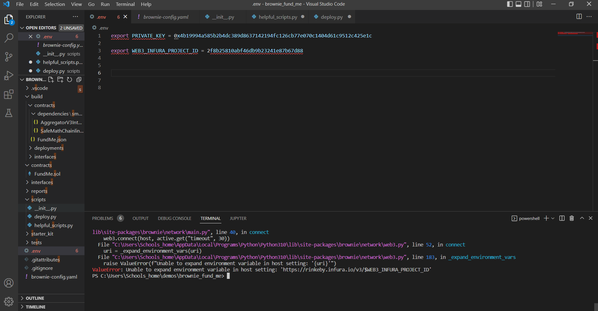Open the Search view in activity bar
Screen dimensions: 598x311
click(x=9, y=38)
